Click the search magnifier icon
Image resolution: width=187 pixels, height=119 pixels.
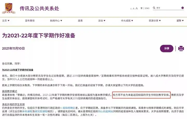point(154,8)
